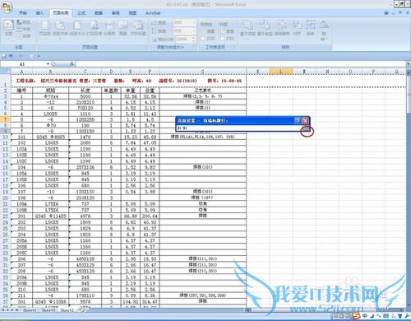The width and height of the screenshot is (411, 321).
Task: Open theme Colors option
Action: (x=24, y=22)
